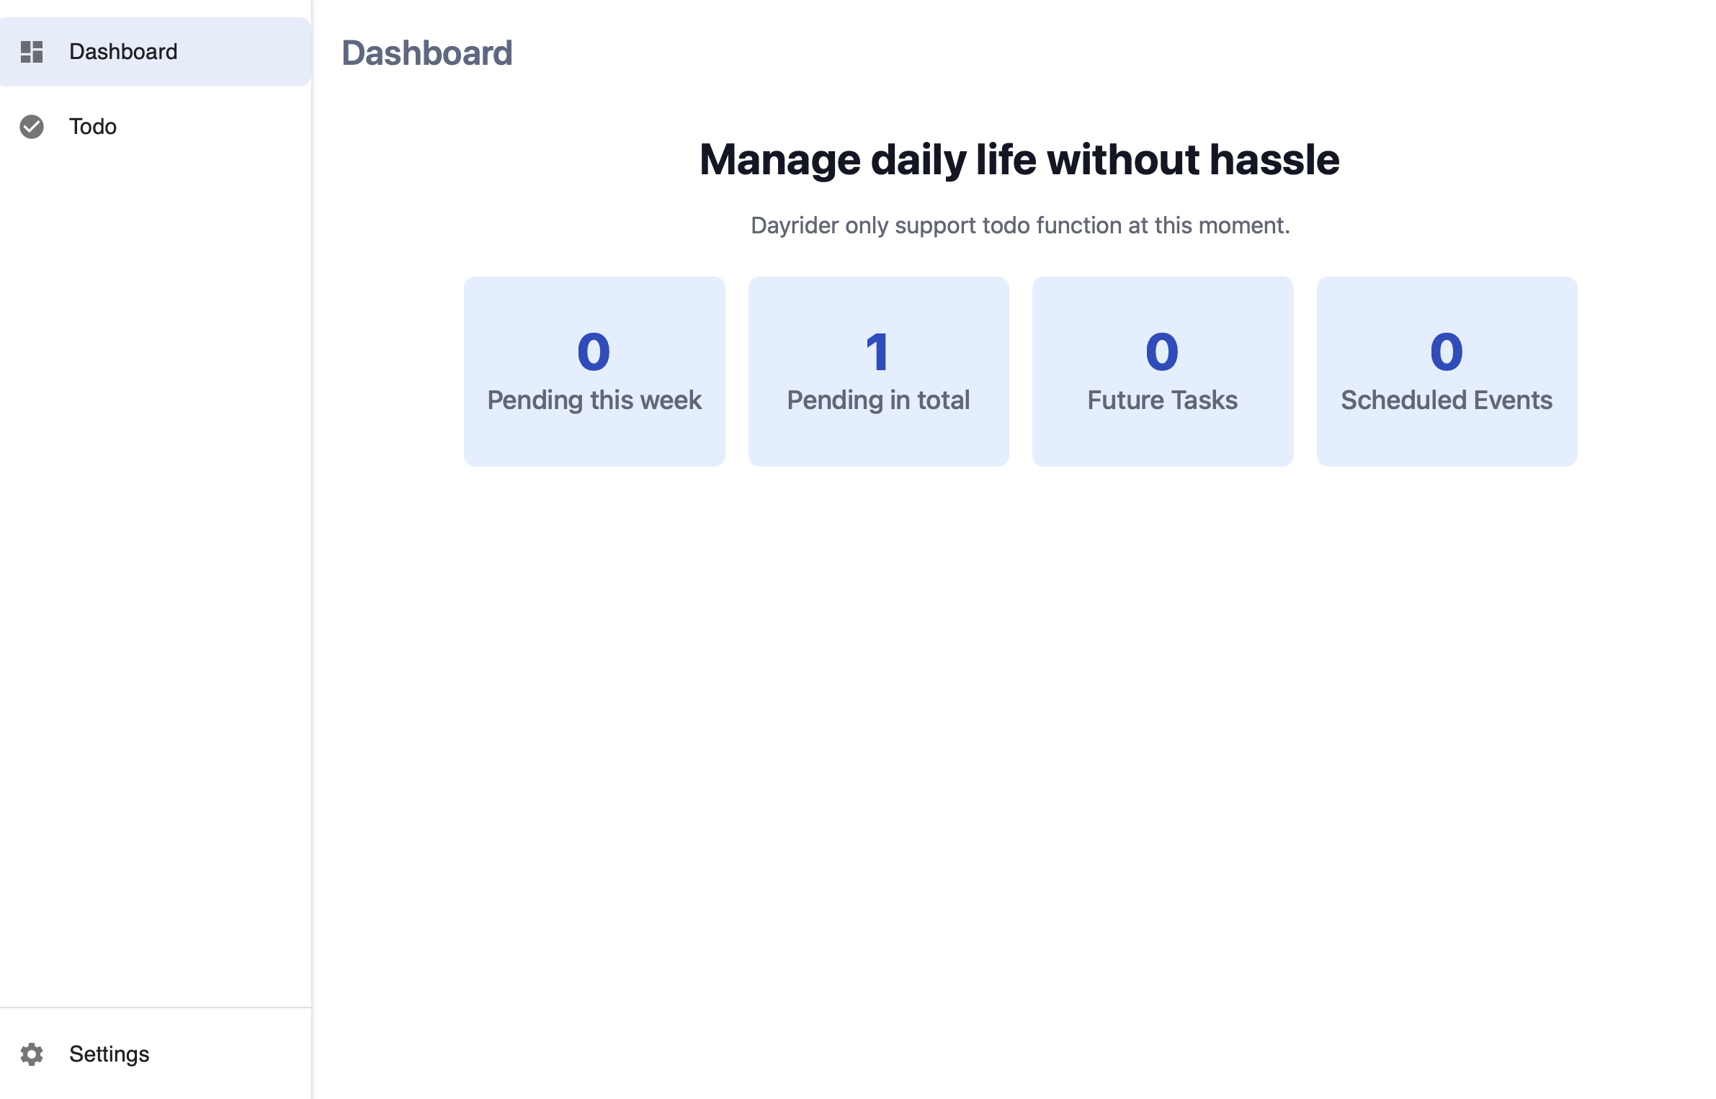Click the Todo checkmark circle icon

click(32, 127)
